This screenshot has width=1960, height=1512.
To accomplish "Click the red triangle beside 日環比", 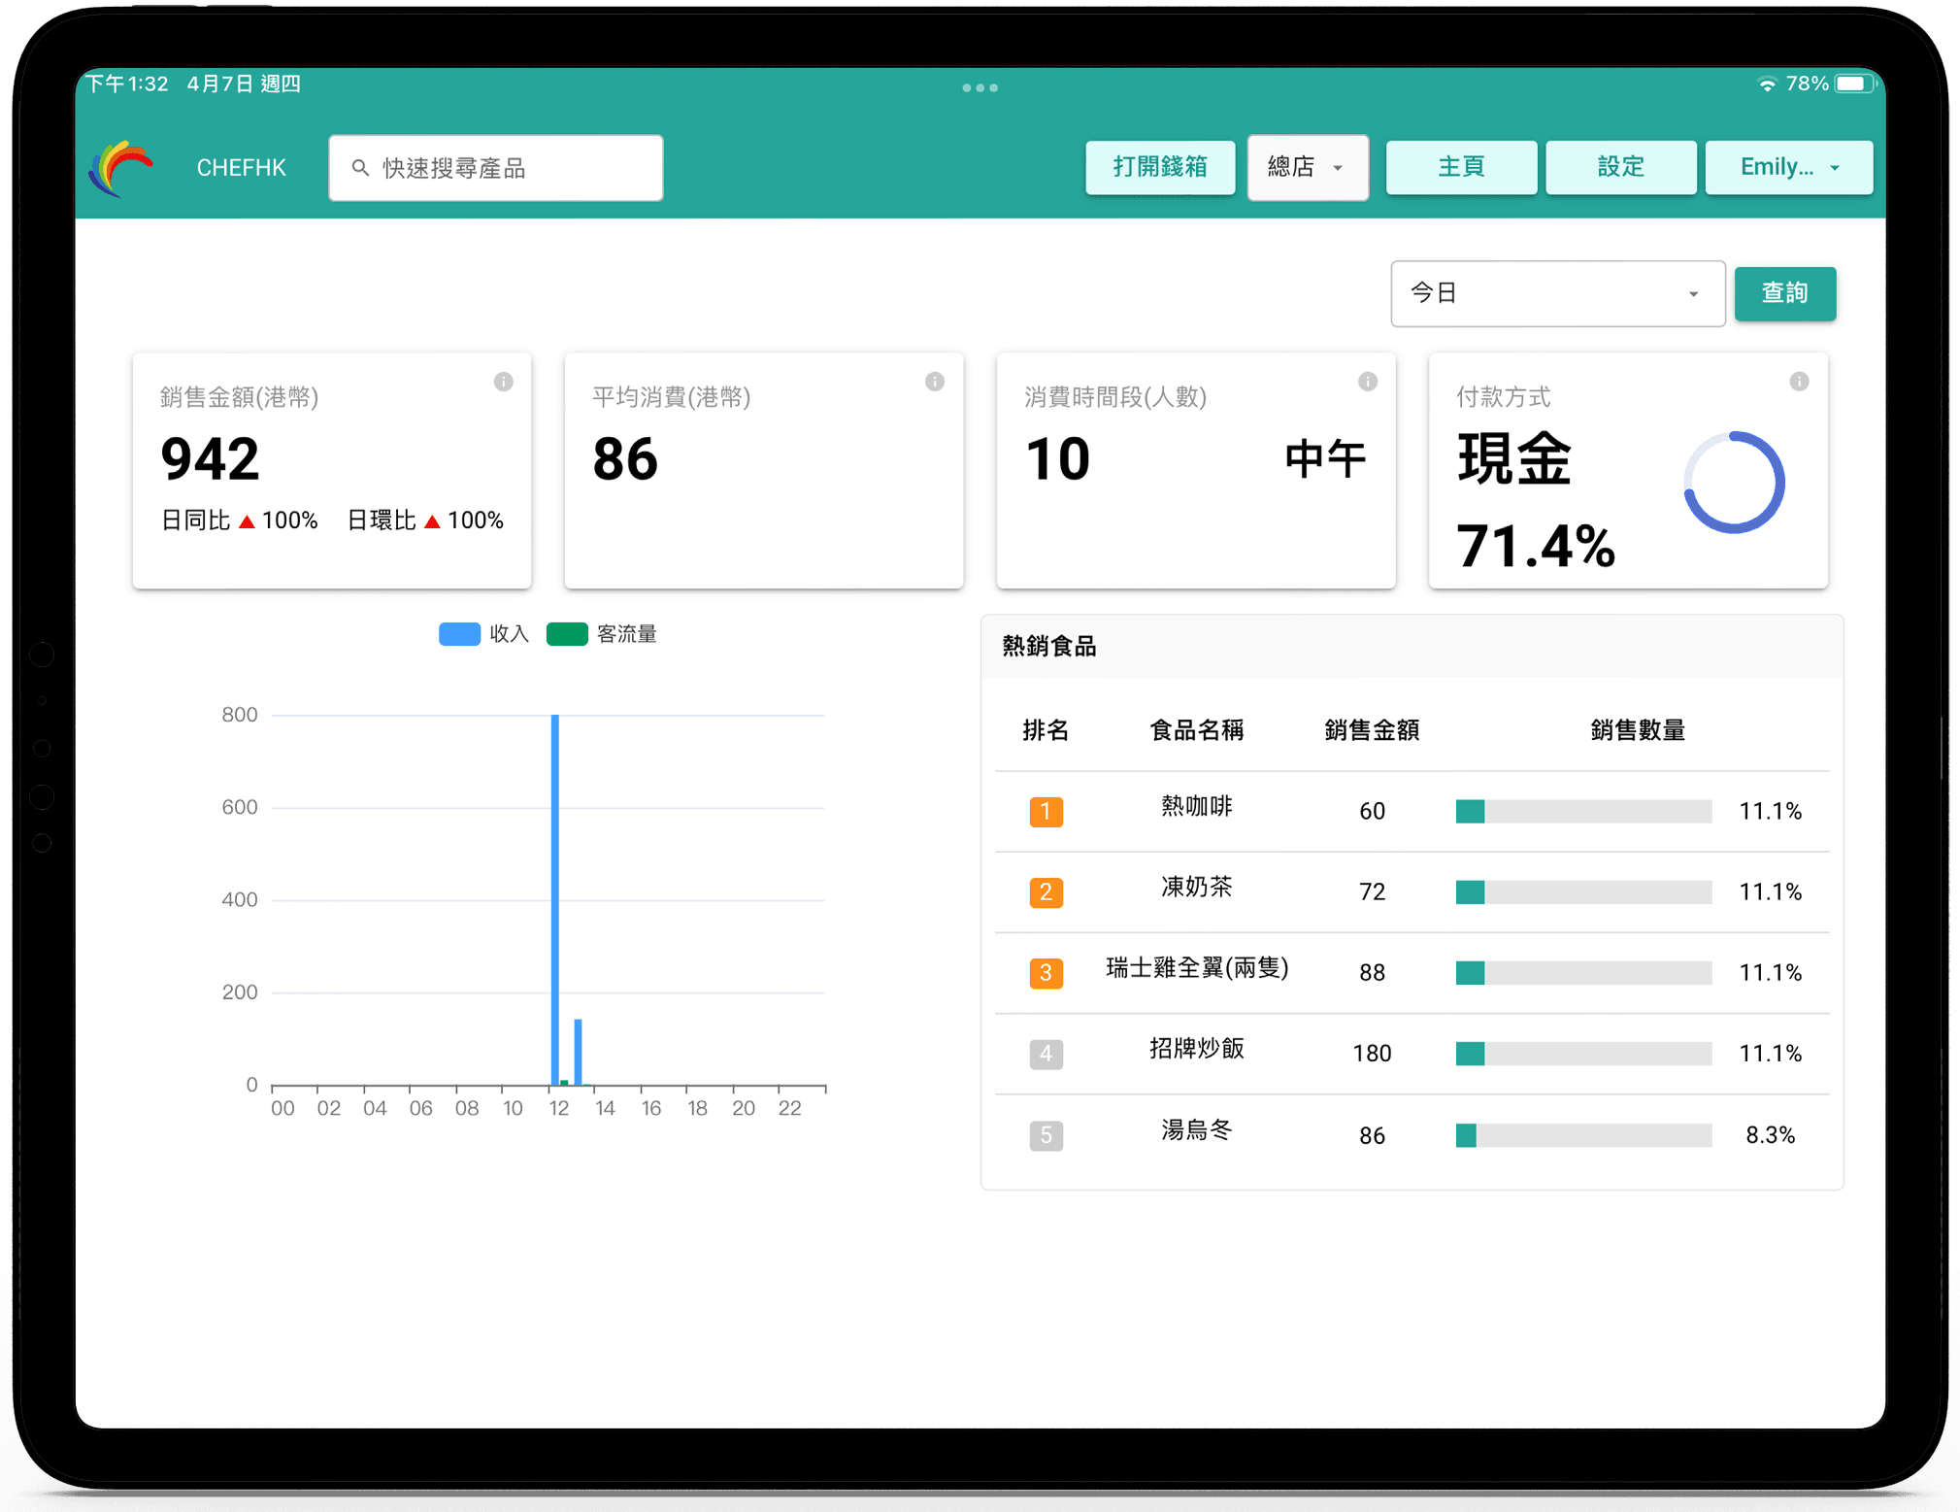I will coord(432,521).
